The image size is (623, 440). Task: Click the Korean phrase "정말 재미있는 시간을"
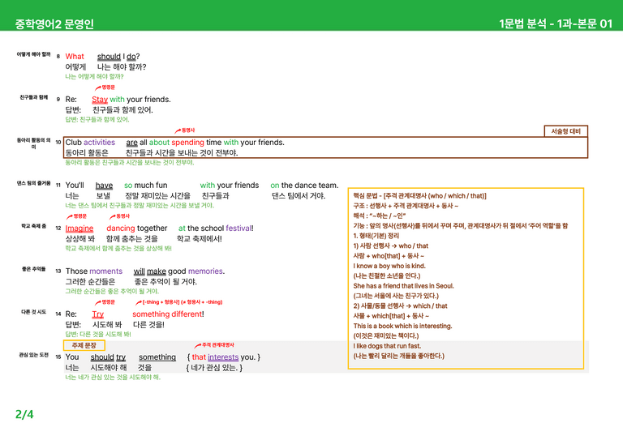coord(157,195)
